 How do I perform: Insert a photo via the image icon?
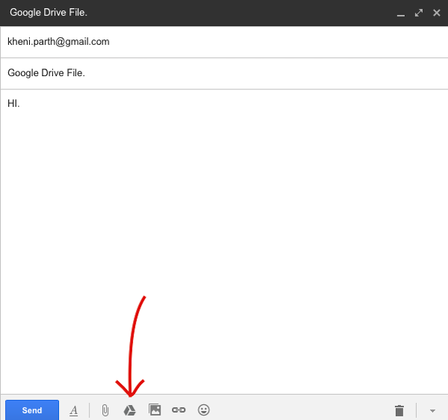[155, 410]
